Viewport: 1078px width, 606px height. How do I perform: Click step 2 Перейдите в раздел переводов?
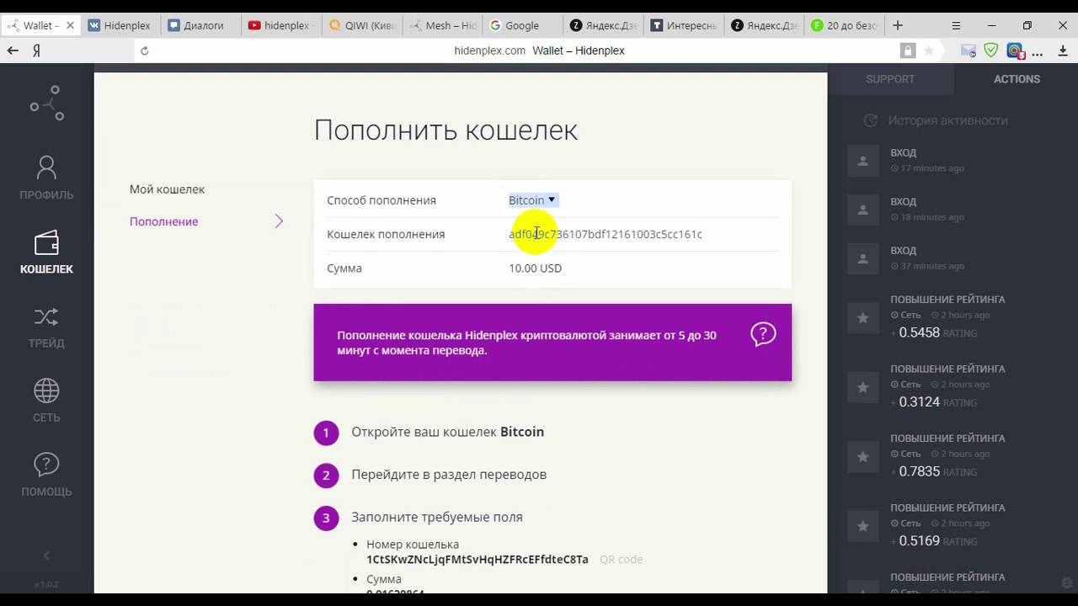pos(449,475)
